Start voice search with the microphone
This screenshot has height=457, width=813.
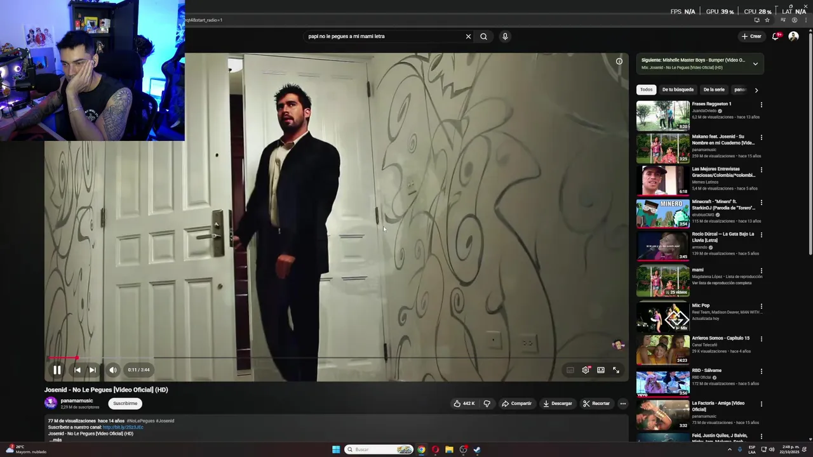pos(505,36)
